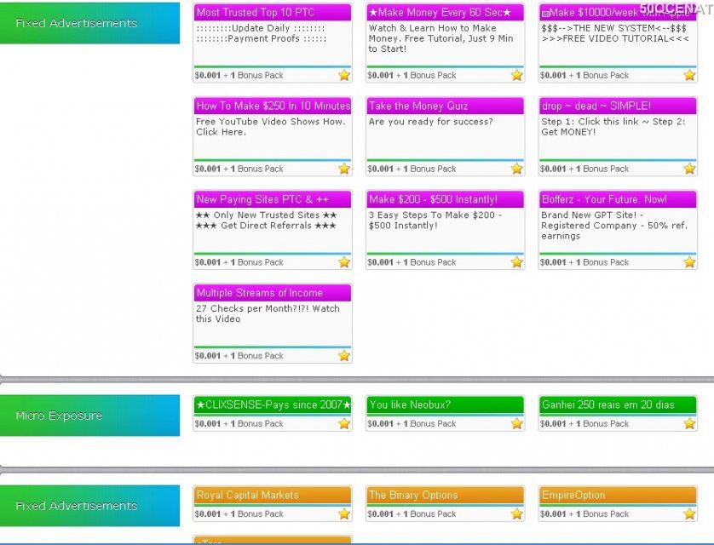Image resolution: width=714 pixels, height=545 pixels.
Task: Click star on drop ~ dead ~ SIMPLE ad
Action: (x=689, y=169)
